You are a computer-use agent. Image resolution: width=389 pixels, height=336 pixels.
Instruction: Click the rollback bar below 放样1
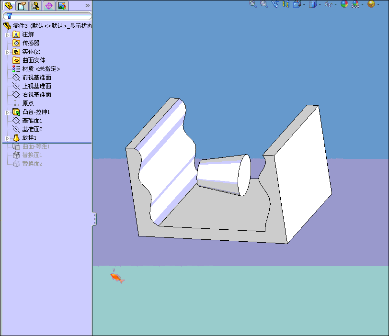(47, 143)
